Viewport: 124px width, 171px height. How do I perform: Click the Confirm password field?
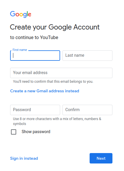pyautogui.click(x=87, y=110)
